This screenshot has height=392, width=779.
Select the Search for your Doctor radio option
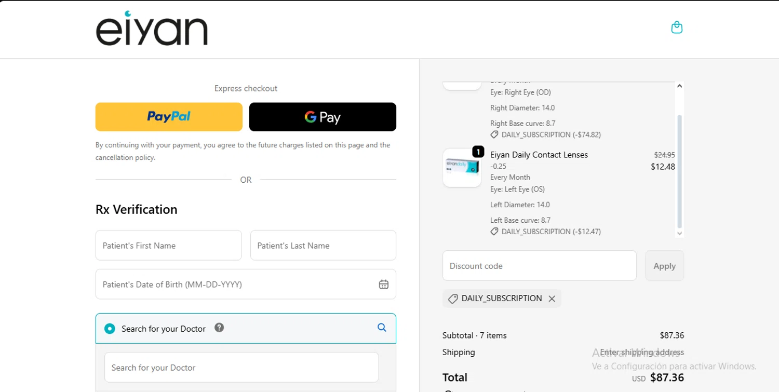pos(110,329)
